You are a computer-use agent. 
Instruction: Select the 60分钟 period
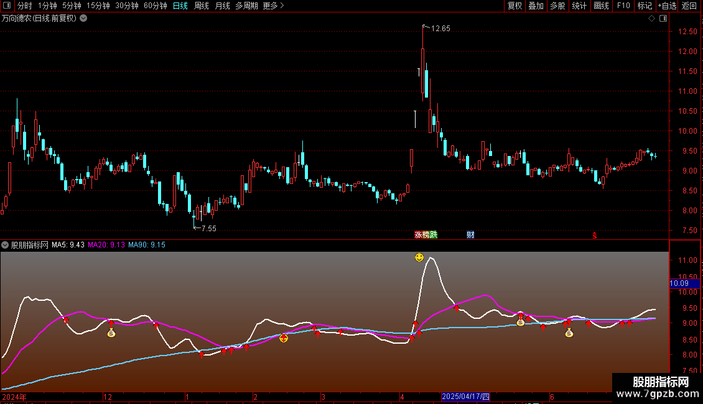[x=155, y=6]
